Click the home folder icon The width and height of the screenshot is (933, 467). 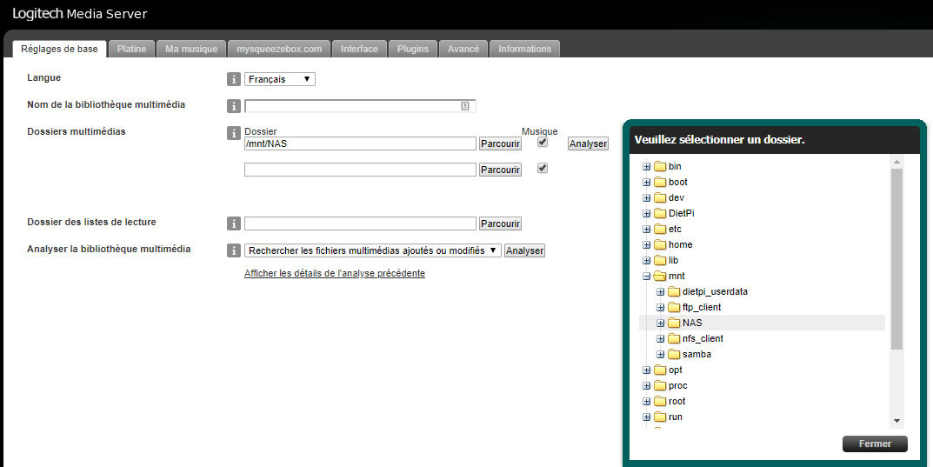point(660,244)
